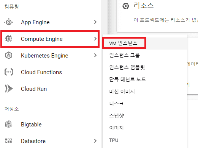This screenshot has height=148, width=198.
Task: Click the 저장소 section heading
Action: pyautogui.click(x=11, y=109)
